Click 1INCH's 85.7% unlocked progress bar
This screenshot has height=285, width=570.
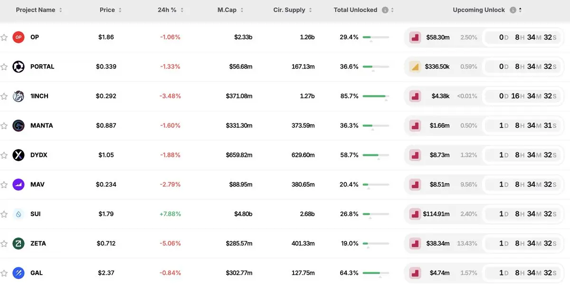click(x=376, y=96)
